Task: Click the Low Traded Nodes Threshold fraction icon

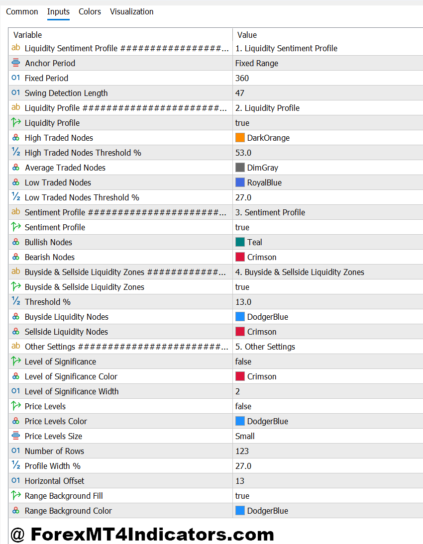Action: click(x=16, y=197)
